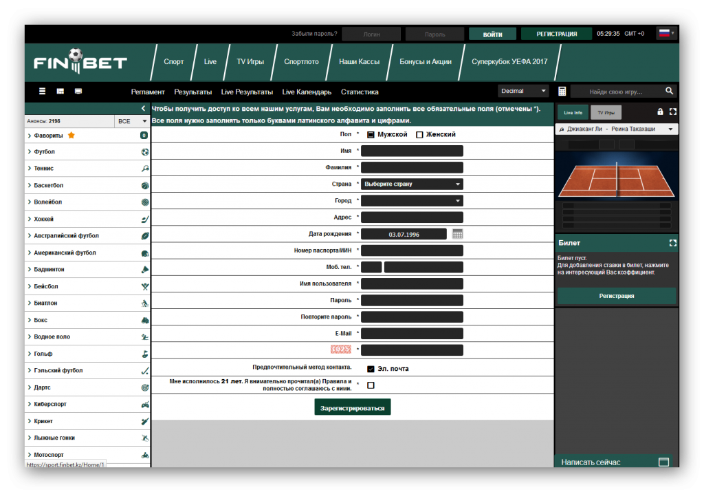Screen dimensions: 704x492
Task: Click the Гольф icon
Action: point(145,354)
